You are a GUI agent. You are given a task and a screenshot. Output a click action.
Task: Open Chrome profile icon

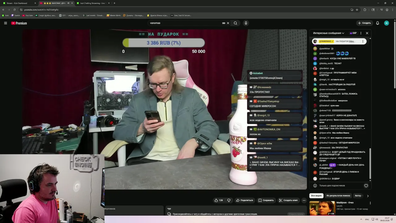point(387,10)
